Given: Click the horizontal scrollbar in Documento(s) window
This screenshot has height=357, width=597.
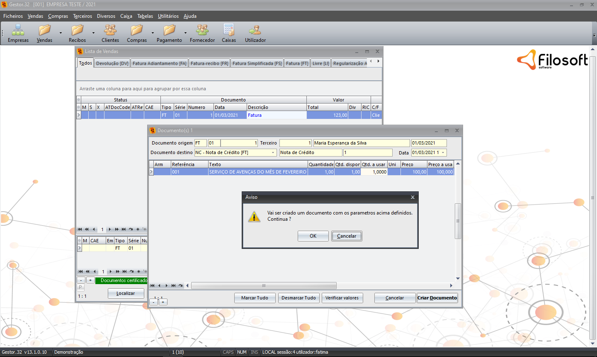Looking at the screenshot, I should [264, 286].
